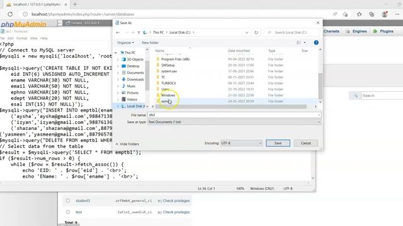Click Hide Folders to collapse browser

[127, 144]
